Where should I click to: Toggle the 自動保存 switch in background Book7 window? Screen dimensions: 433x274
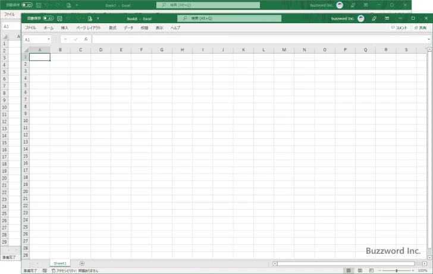pos(27,5)
